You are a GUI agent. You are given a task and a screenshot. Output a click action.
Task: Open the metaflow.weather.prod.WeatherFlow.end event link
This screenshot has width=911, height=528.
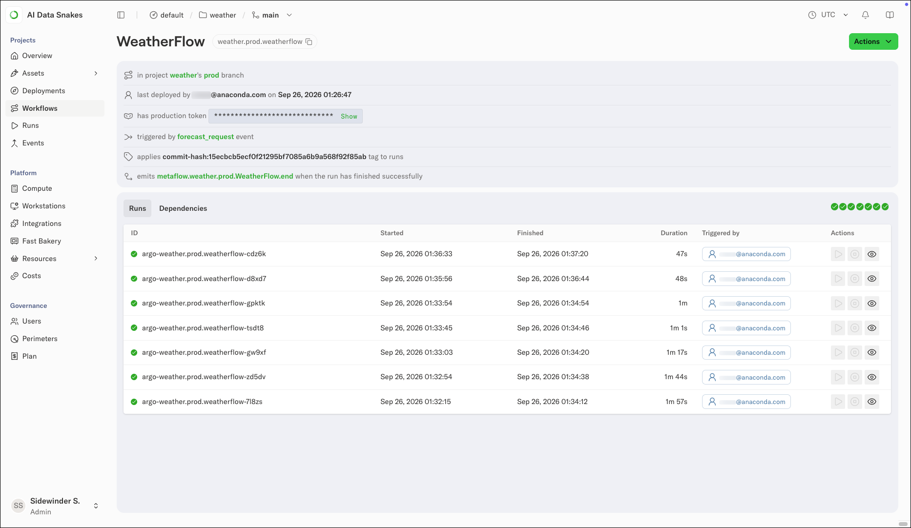(x=225, y=176)
